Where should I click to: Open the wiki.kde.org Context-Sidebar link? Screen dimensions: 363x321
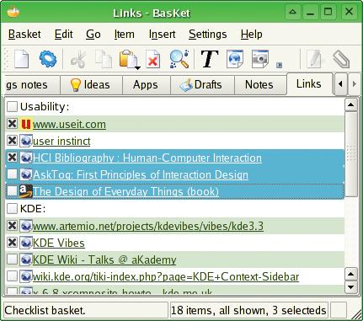click(166, 277)
